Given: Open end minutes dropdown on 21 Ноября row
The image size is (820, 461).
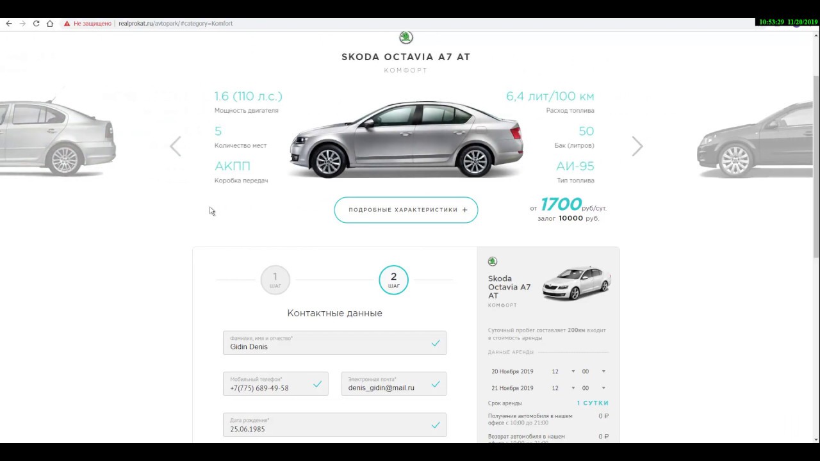Looking at the screenshot, I should (593, 388).
